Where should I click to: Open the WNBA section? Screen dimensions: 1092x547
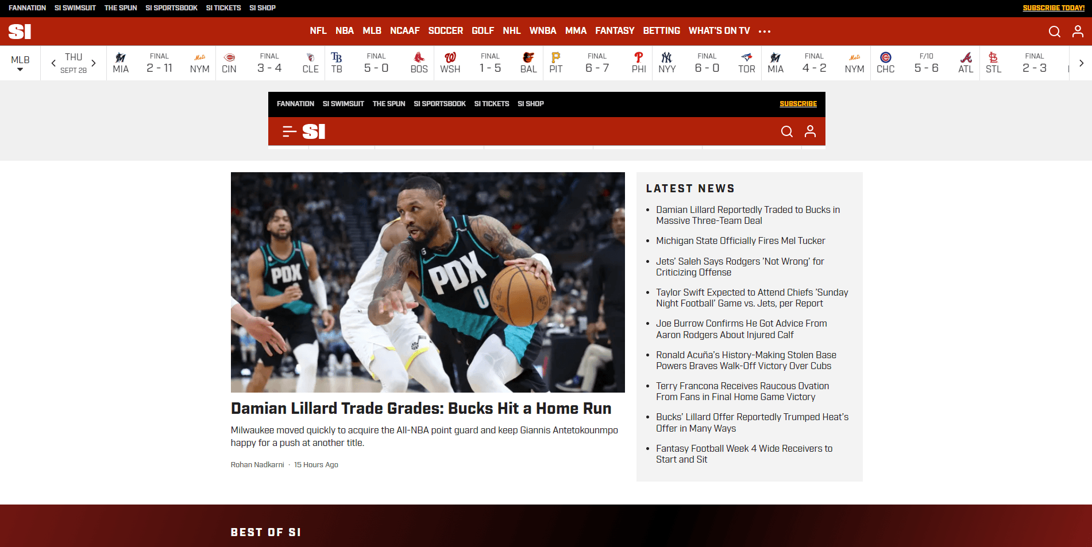point(543,31)
